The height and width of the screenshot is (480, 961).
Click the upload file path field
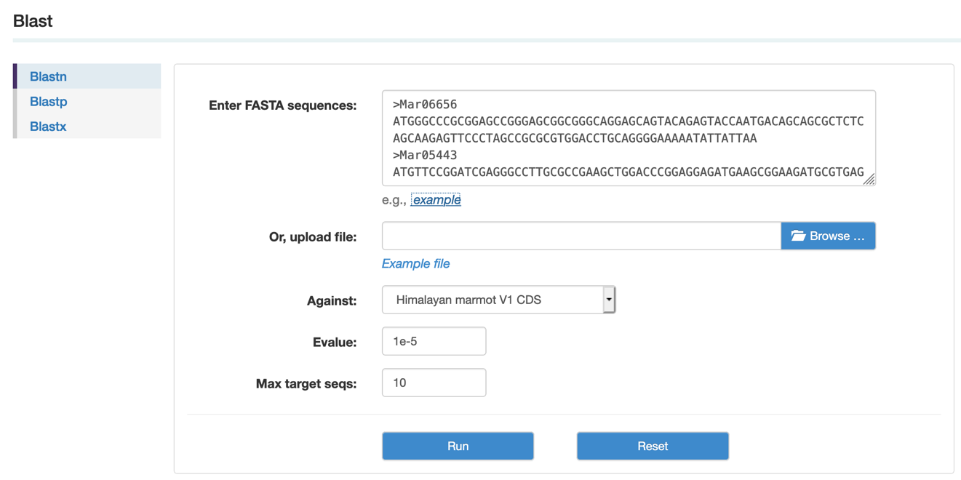581,236
